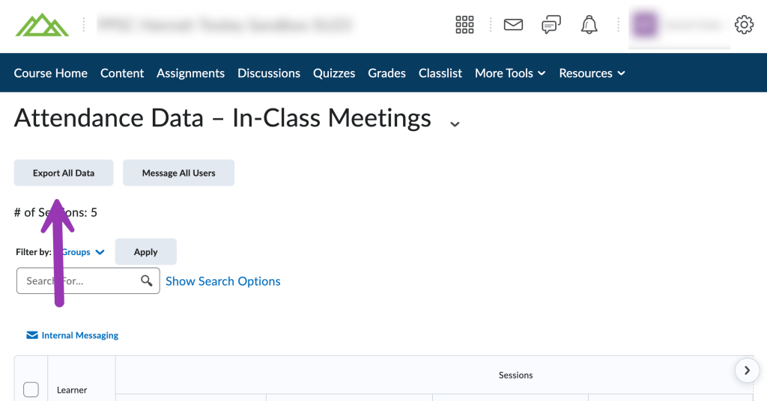Open the Discussions page
767x401 pixels.
(269, 73)
